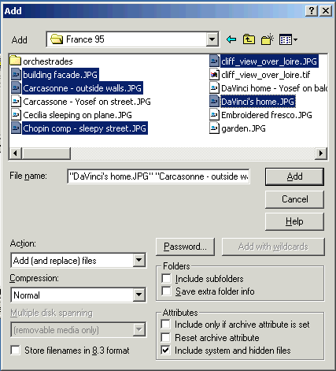Viewport: 336px width, 371px height.
Task: Open the Action dropdown list
Action: (139, 261)
